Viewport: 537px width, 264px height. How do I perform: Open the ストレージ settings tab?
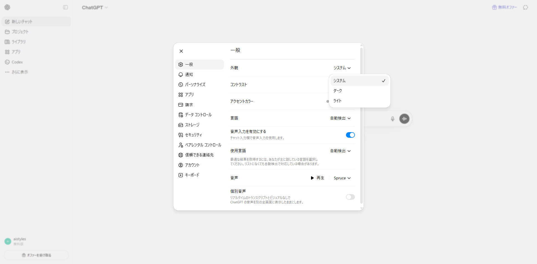click(199, 125)
